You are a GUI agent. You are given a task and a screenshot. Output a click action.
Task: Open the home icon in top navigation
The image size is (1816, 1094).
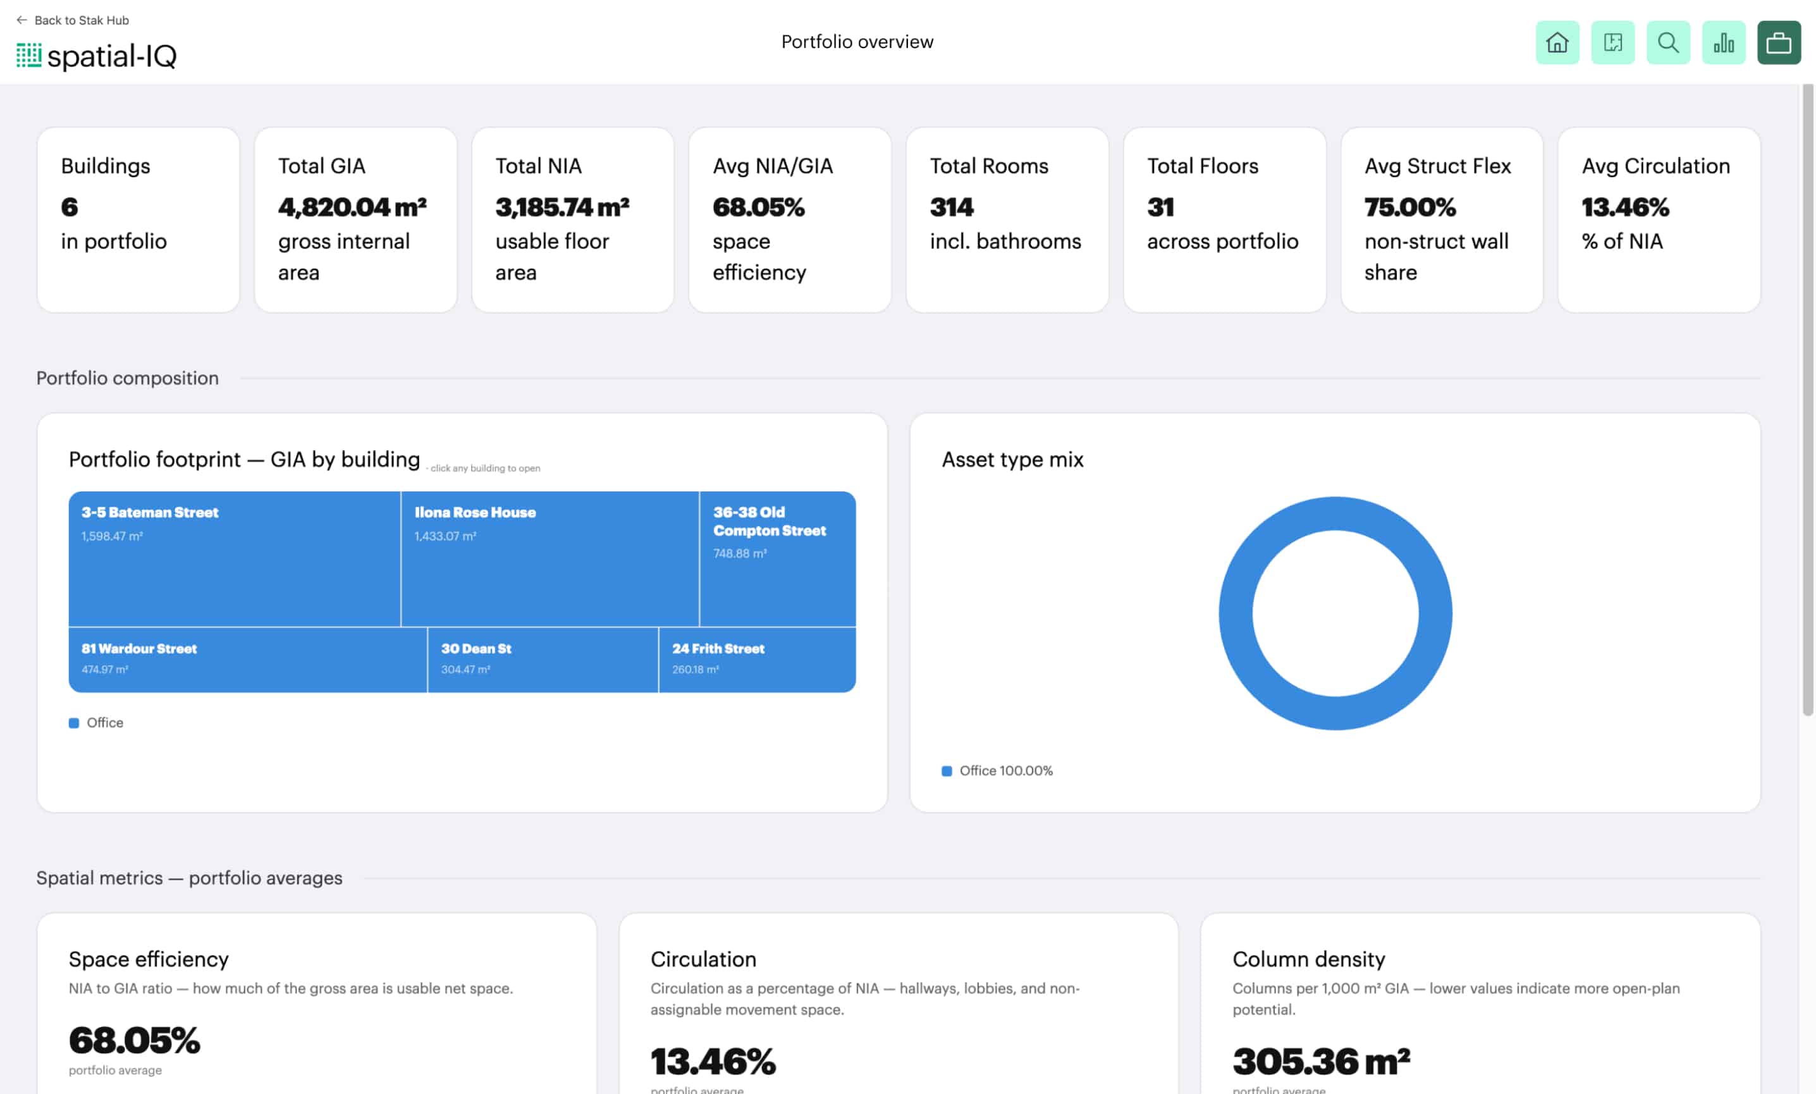coord(1557,43)
